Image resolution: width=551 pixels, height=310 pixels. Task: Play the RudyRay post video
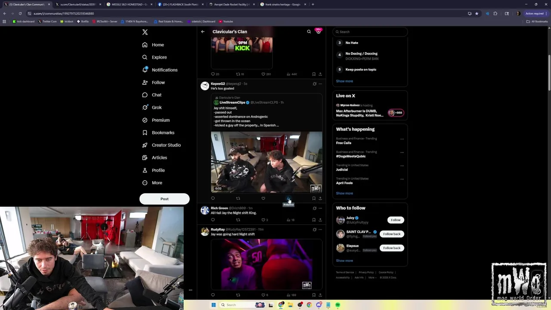tap(266, 264)
